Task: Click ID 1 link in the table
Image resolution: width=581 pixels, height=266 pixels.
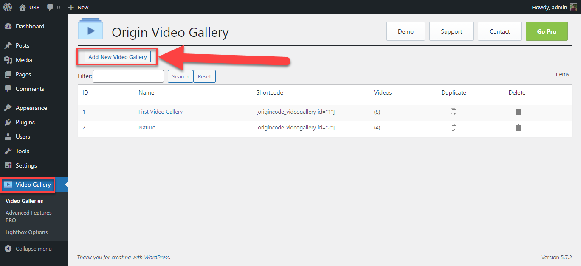Action: [x=84, y=112]
